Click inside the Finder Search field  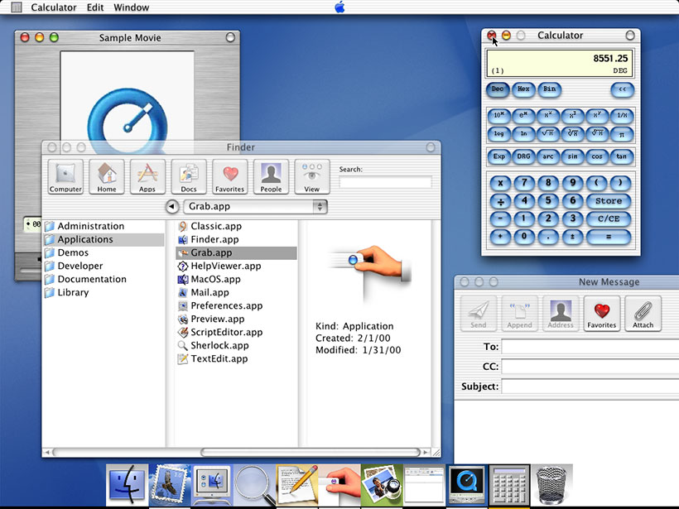coord(385,182)
